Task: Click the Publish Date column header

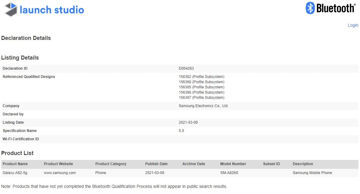Action: [x=156, y=164]
